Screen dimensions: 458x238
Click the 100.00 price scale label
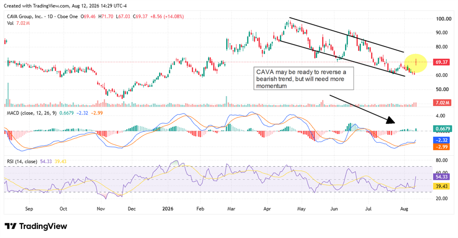click(444, 19)
